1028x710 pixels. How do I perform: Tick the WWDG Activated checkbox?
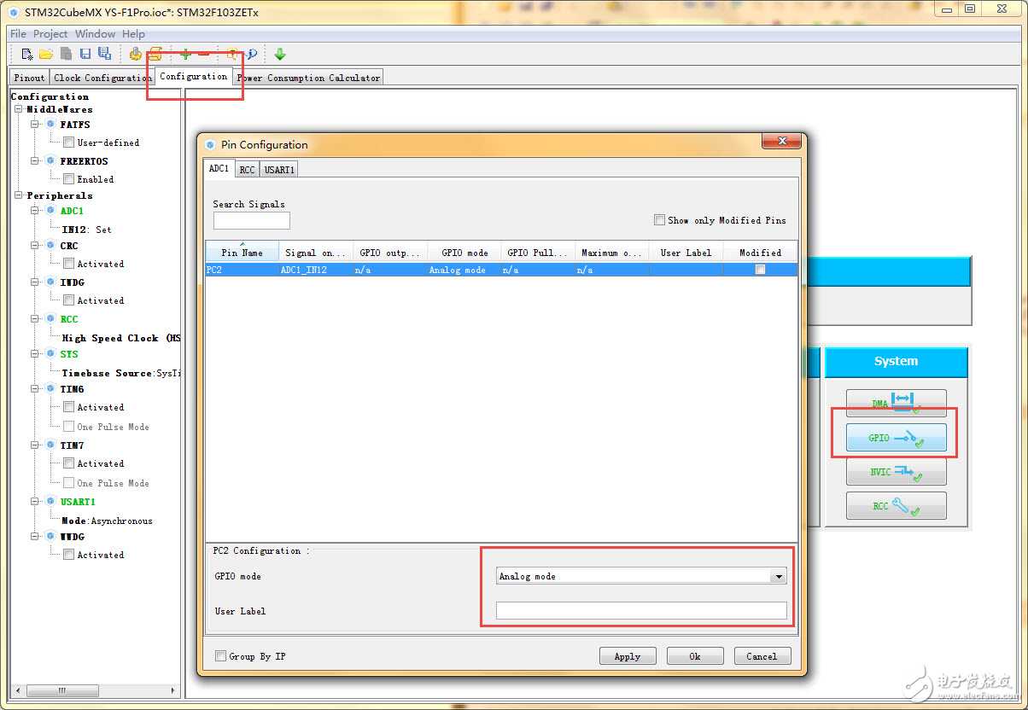[68, 555]
